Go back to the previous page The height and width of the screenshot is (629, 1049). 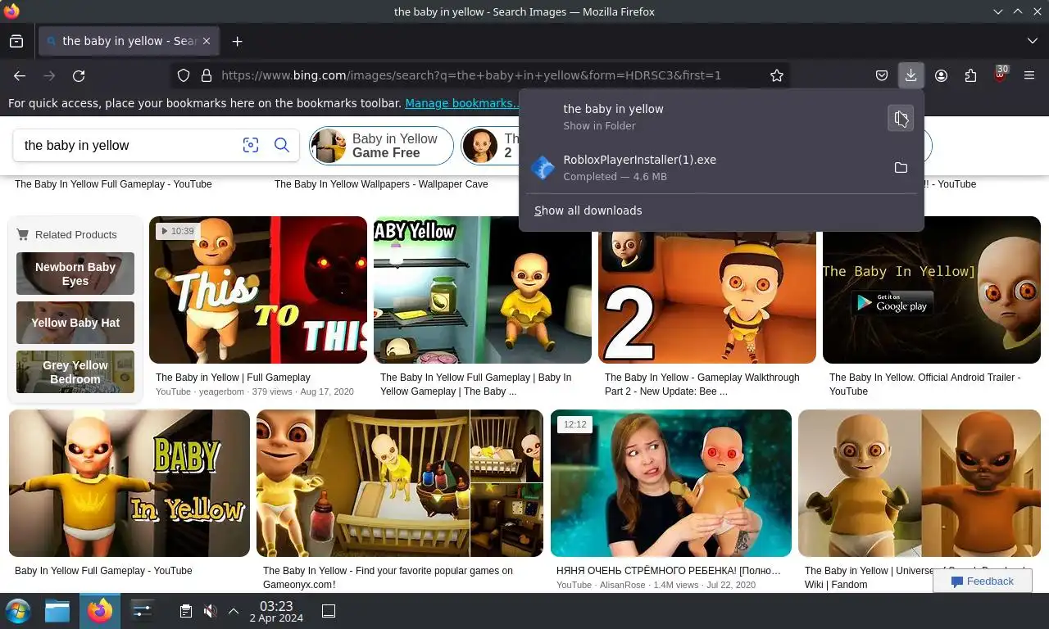pos(20,75)
